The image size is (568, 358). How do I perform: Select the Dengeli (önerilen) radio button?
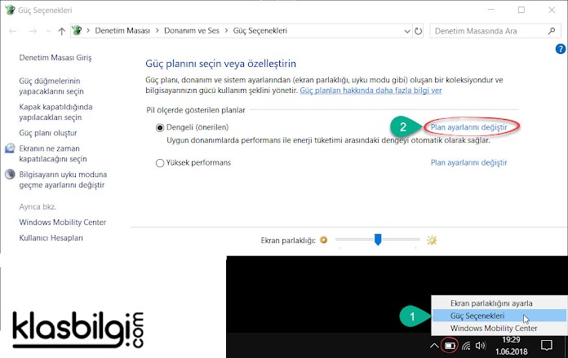(160, 128)
